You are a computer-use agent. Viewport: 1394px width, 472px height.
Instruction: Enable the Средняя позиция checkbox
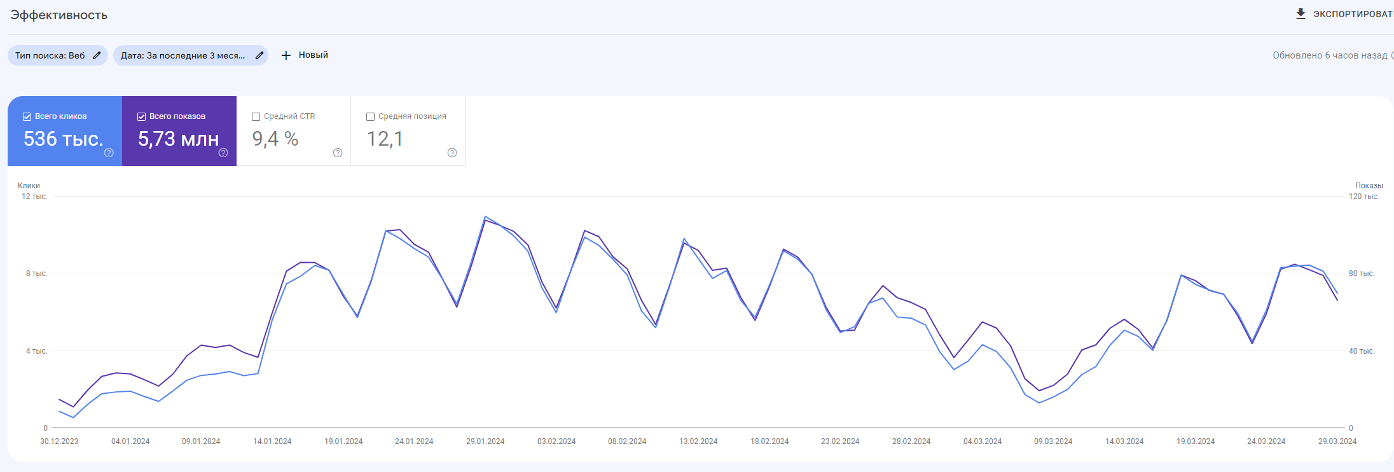pos(370,116)
